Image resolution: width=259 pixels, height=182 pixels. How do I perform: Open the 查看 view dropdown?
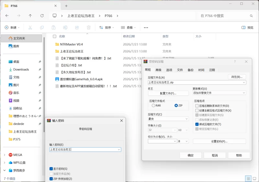(128, 27)
